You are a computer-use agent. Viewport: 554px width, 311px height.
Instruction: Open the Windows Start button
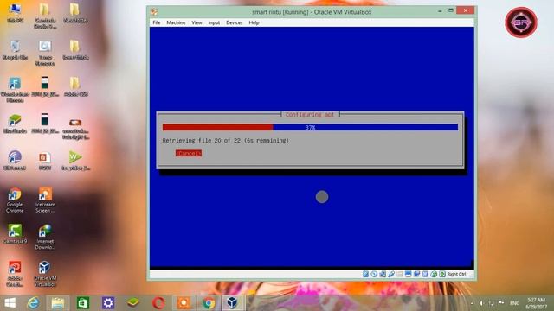click(10, 303)
